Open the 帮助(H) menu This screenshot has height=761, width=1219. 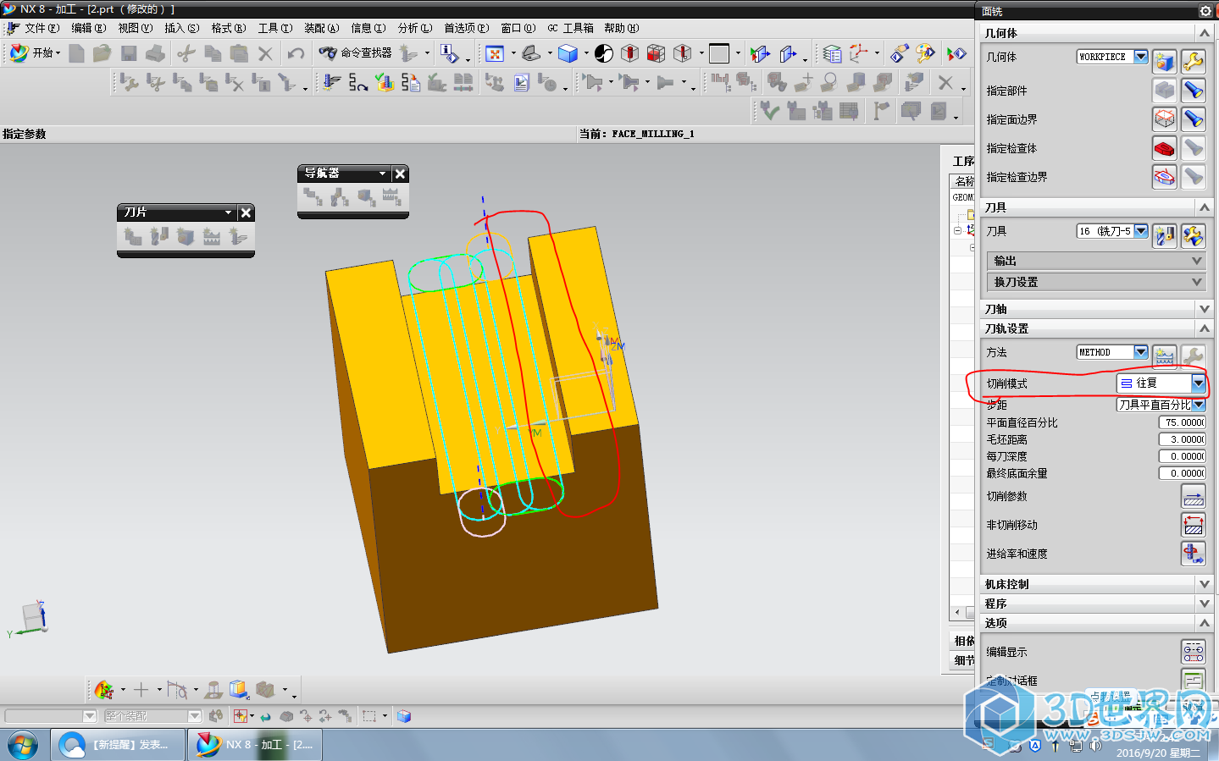coord(622,28)
